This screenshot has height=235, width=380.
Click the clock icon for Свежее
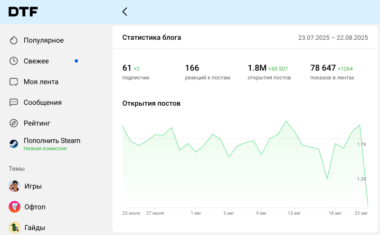[x=14, y=61]
